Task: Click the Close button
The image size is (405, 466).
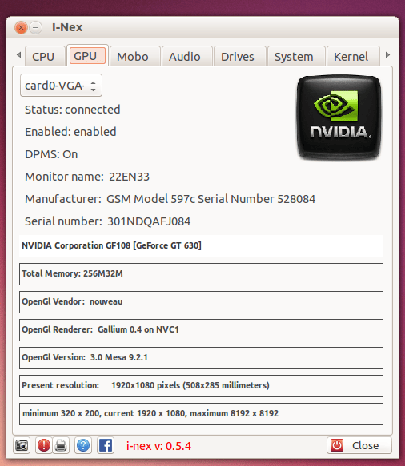Action: click(x=359, y=445)
